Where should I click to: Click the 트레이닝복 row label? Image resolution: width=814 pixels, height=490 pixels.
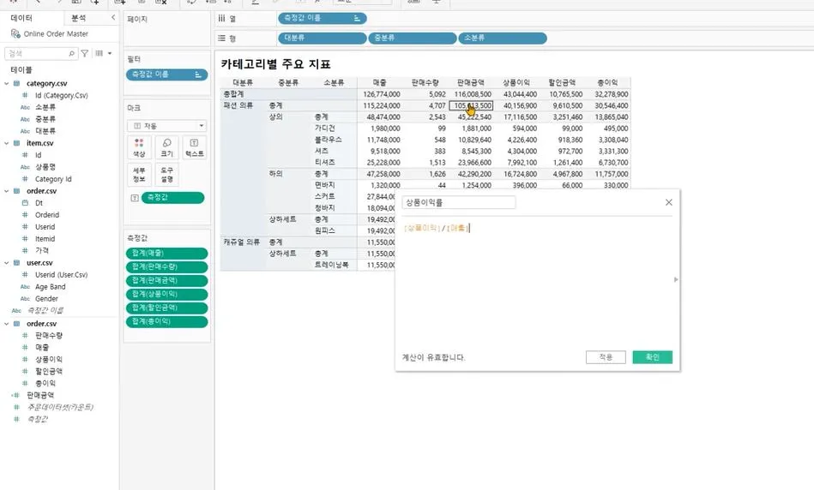pos(332,265)
